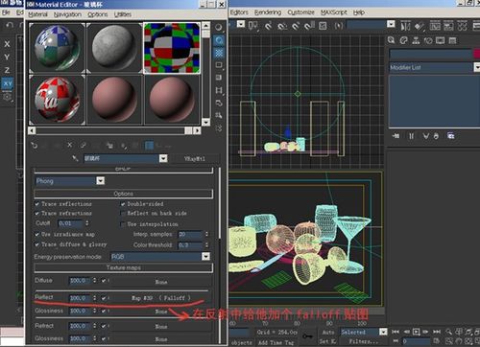This screenshot has height=347, width=480.
Task: Open the Utilities menu
Action: (123, 14)
